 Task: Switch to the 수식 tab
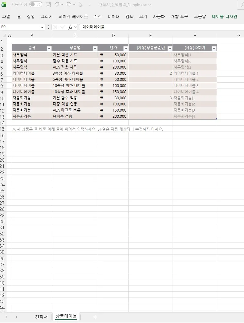98,17
